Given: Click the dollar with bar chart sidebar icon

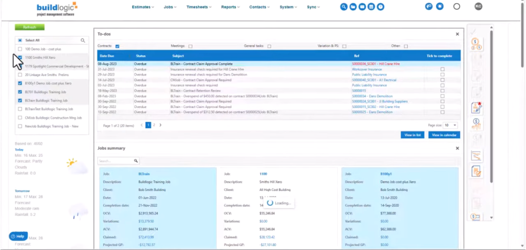Looking at the screenshot, I should point(476,123).
